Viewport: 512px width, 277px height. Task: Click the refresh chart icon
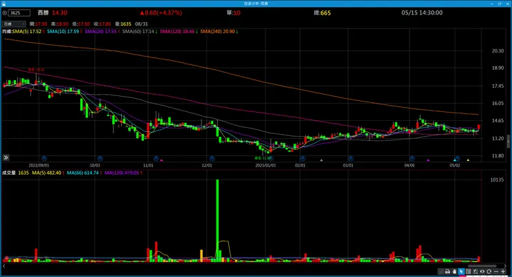[488, 271]
